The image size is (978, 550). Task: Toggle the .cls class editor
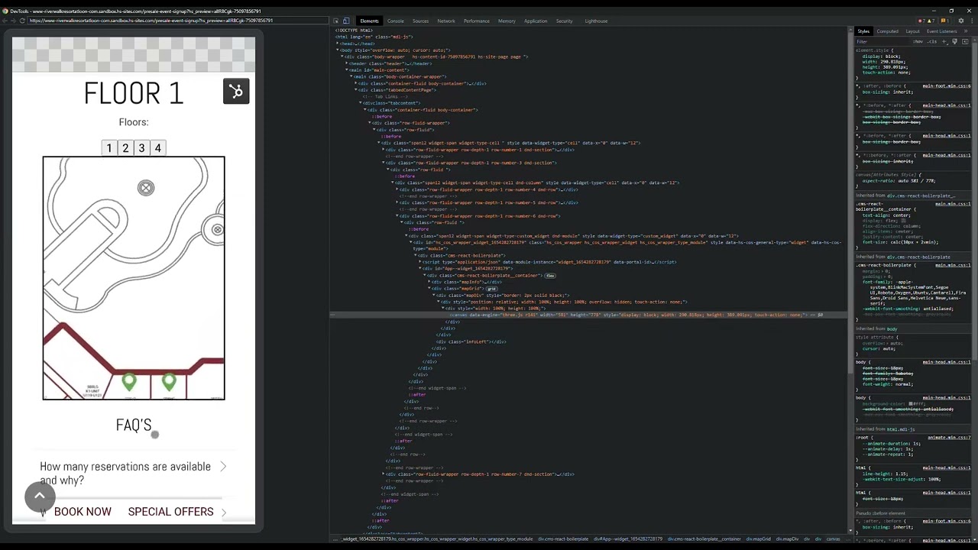click(x=931, y=41)
